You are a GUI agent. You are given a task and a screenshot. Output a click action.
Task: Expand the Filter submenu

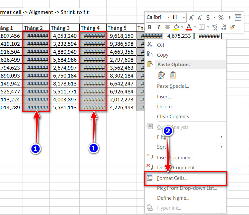(186, 137)
